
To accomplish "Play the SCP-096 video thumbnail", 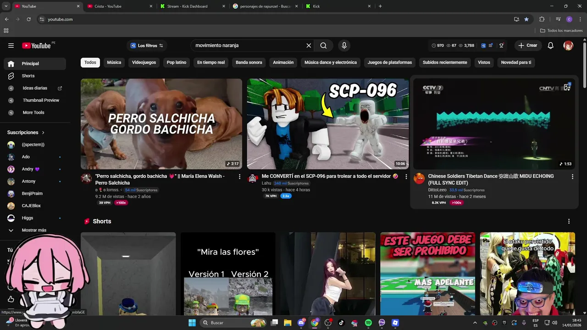I will 327,124.
